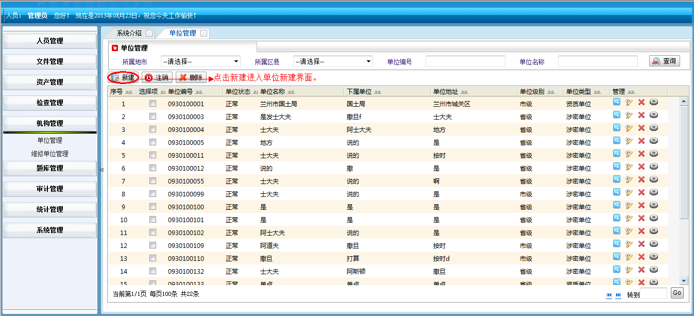Click the table scrollbar down arrow
694x316 pixels.
[684, 280]
